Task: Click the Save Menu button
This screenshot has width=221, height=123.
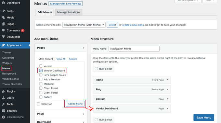Action: 204,117
